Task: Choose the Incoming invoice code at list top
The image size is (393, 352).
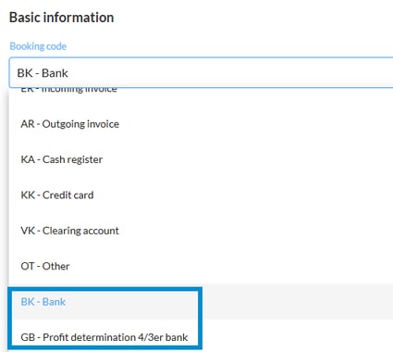Action: [201, 90]
